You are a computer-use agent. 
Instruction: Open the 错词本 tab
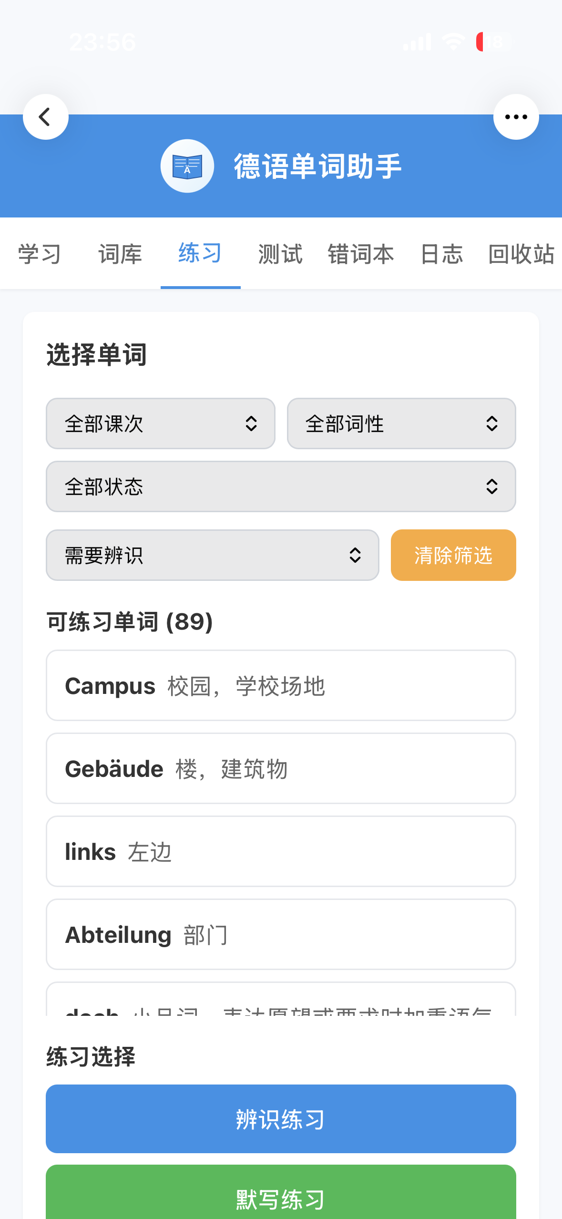(x=361, y=254)
